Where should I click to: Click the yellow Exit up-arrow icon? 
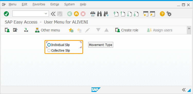click(76, 14)
